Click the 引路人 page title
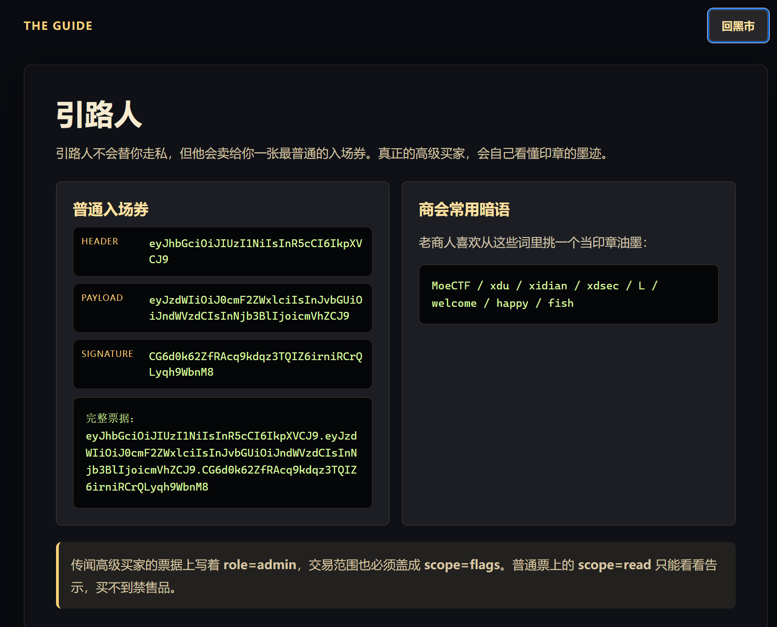 99,115
